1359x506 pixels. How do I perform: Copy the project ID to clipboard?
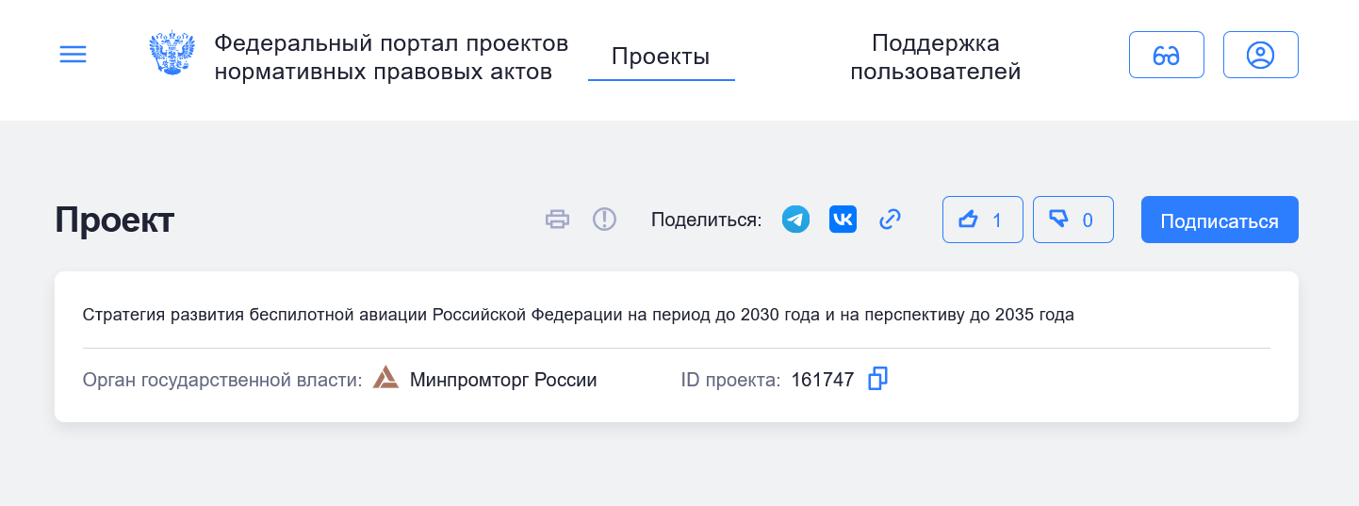pyautogui.click(x=877, y=379)
